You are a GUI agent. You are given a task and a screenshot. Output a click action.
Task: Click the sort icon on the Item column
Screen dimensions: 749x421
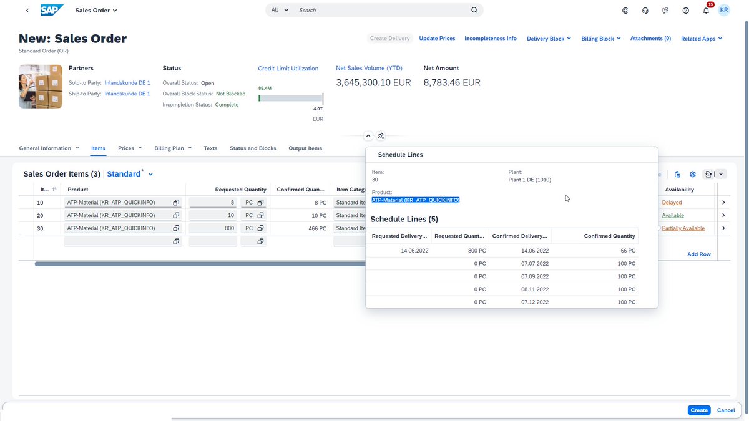pyautogui.click(x=54, y=190)
